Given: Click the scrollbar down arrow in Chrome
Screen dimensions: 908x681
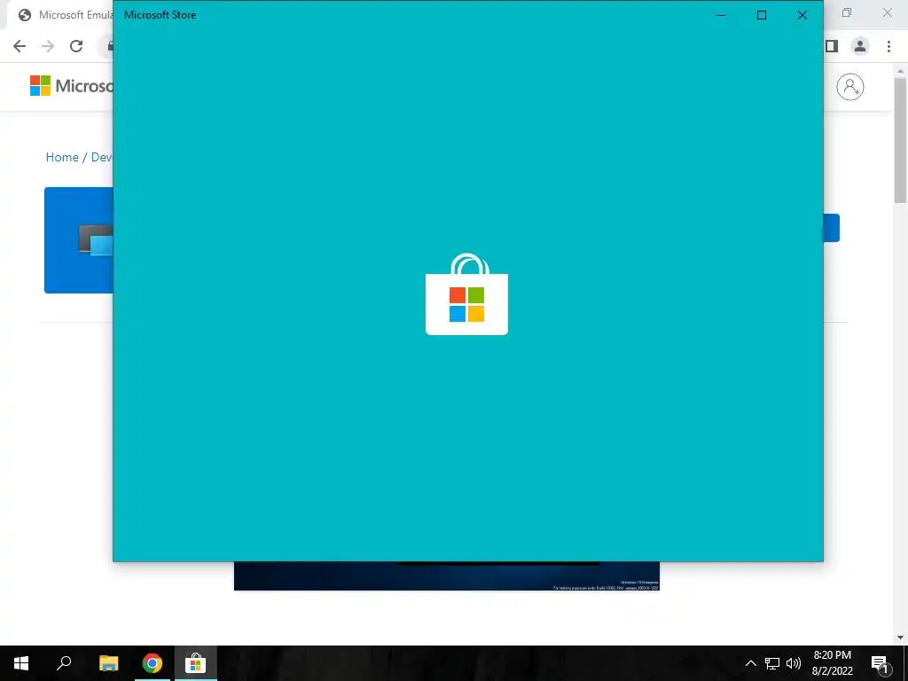Looking at the screenshot, I should point(900,638).
